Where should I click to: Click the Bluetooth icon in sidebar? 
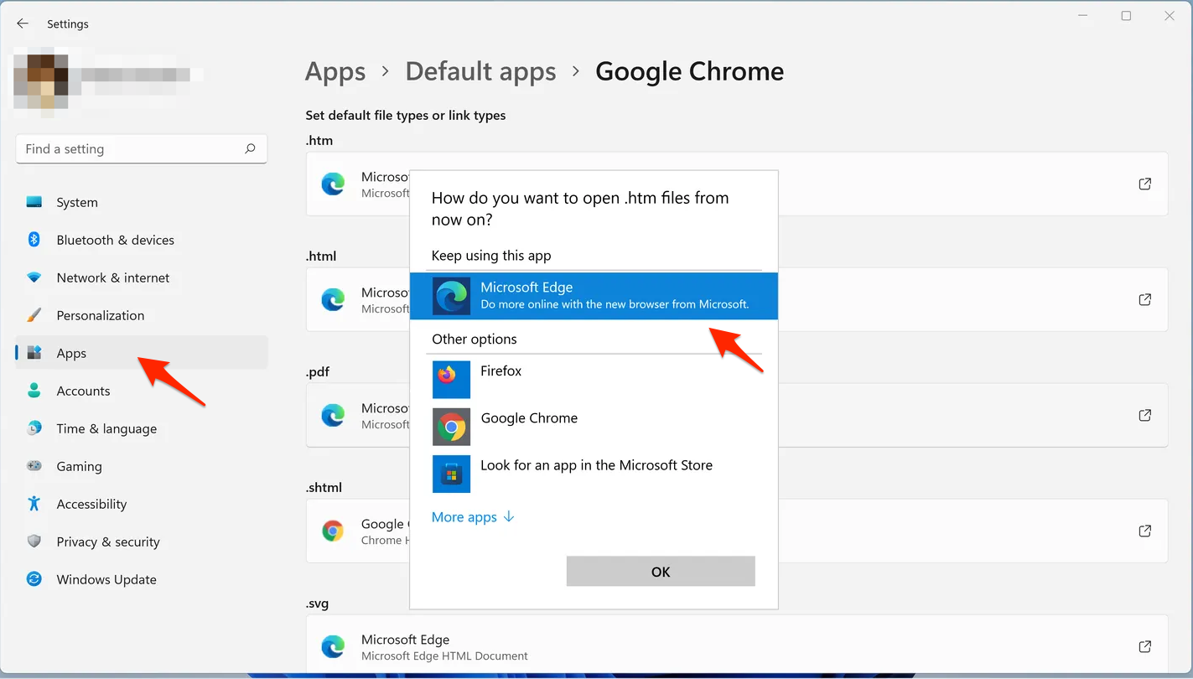coord(34,240)
